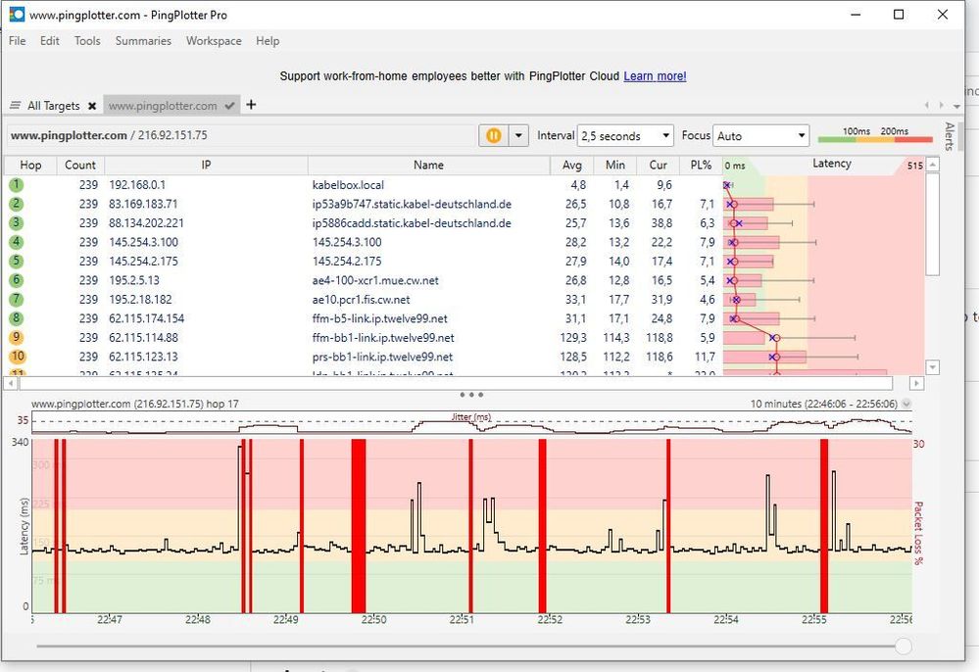Image resolution: width=979 pixels, height=672 pixels.
Task: Add a new target with plus icon
Action: click(x=251, y=104)
